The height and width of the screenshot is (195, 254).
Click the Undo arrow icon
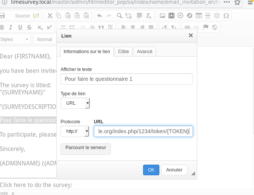(100, 16)
